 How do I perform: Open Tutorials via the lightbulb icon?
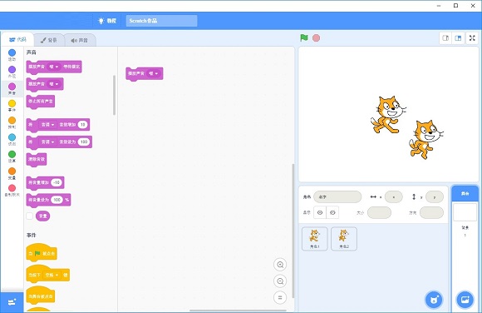pos(107,21)
